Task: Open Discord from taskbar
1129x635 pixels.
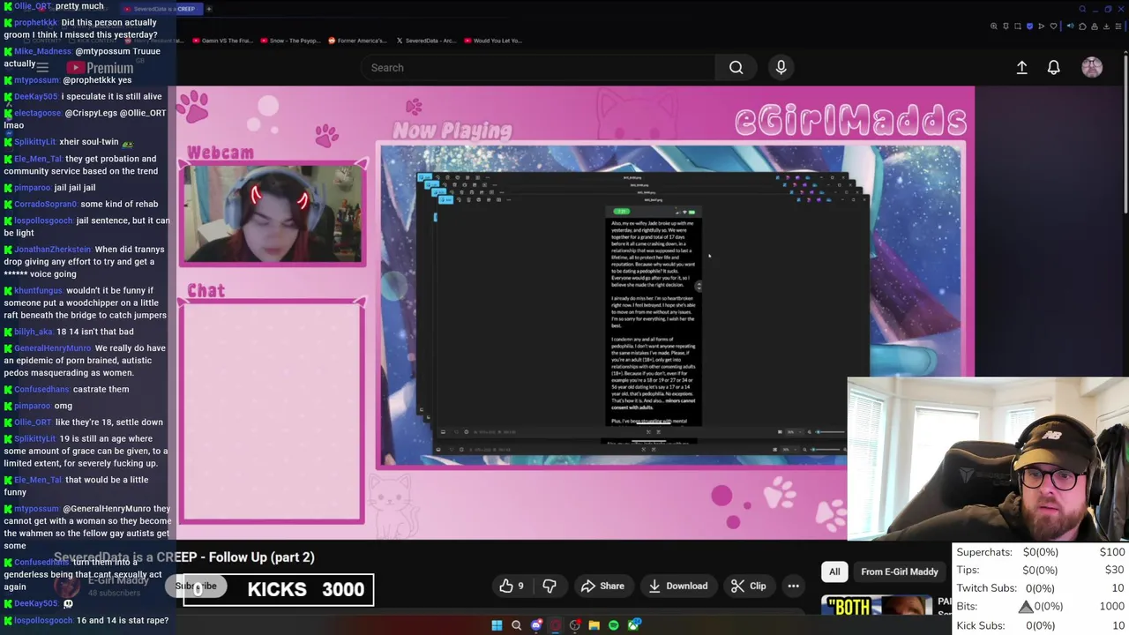Action: [x=536, y=625]
